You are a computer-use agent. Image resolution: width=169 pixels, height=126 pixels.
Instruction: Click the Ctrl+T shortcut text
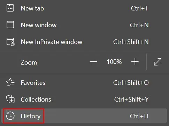(x=140, y=8)
